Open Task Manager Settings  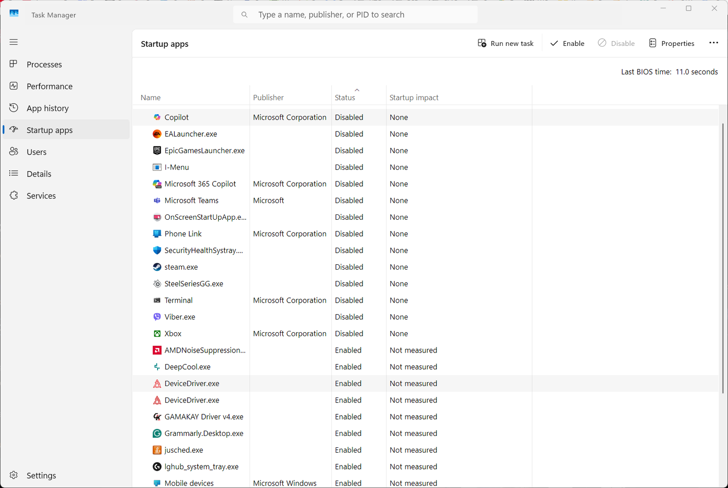(41, 475)
